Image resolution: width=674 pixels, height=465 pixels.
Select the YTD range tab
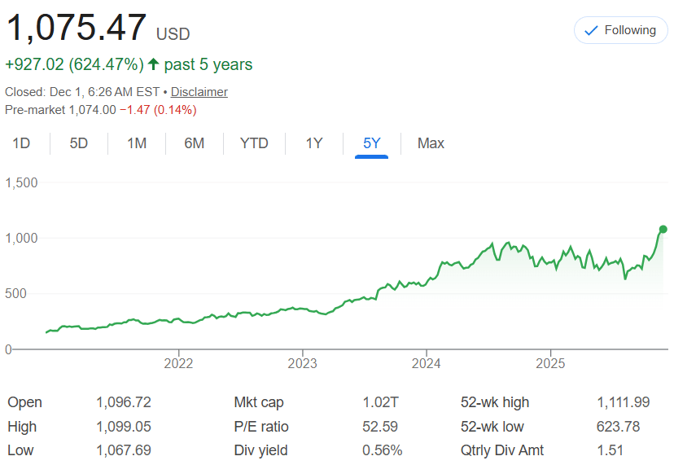(x=254, y=143)
